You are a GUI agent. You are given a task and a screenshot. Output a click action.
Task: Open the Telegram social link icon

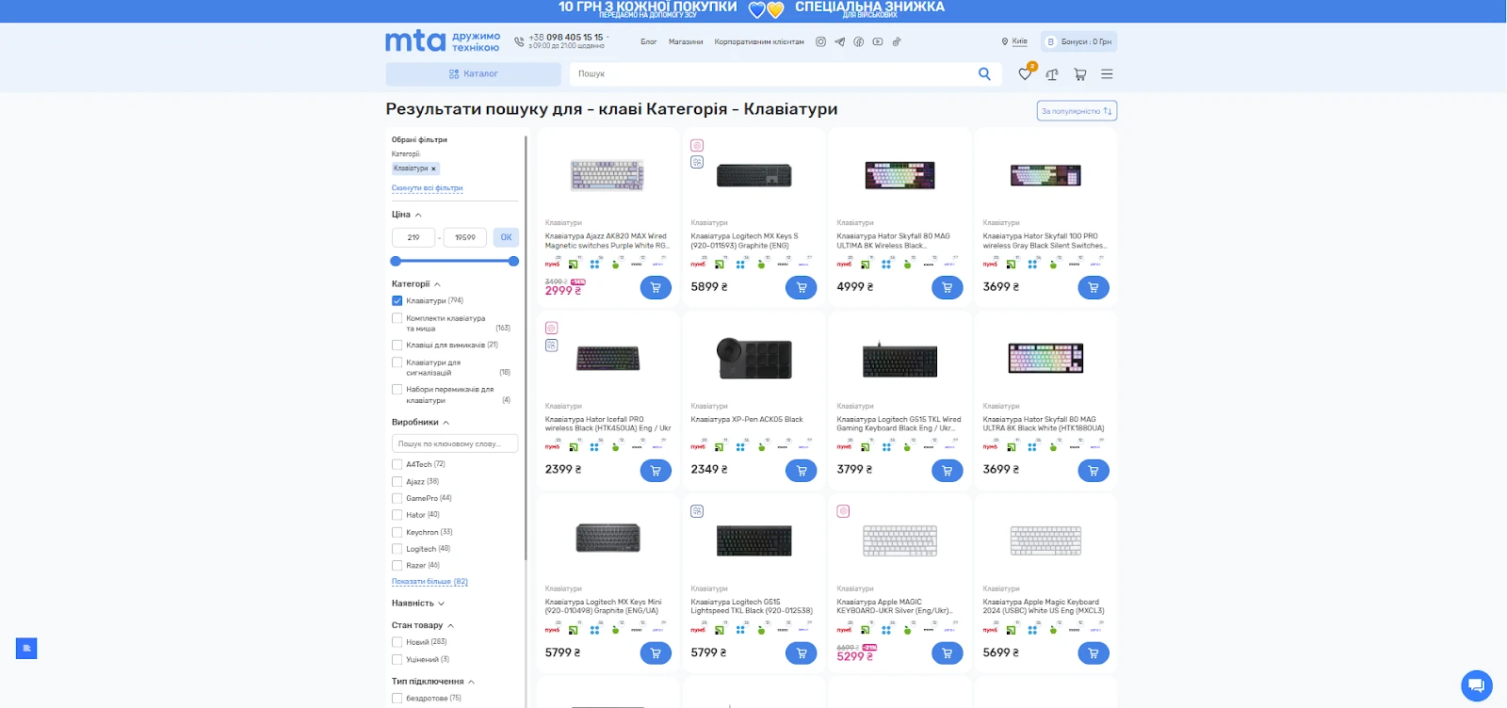pyautogui.click(x=839, y=41)
